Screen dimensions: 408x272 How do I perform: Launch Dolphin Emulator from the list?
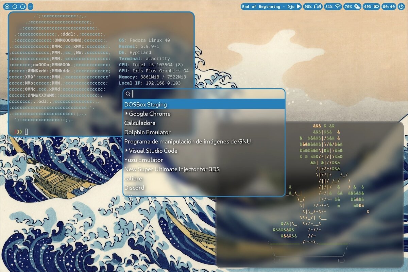147,132
